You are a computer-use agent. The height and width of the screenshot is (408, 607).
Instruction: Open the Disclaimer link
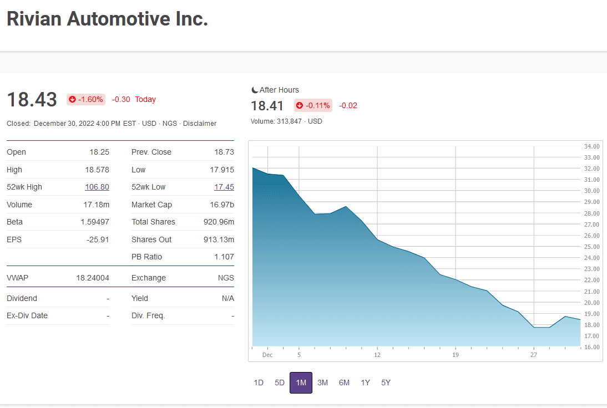pyautogui.click(x=200, y=124)
